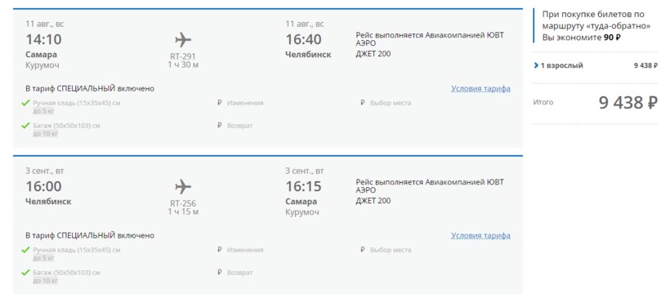Click the green checkmark beside second Багаж item
Image resolution: width=670 pixels, height=302 pixels.
[25, 272]
